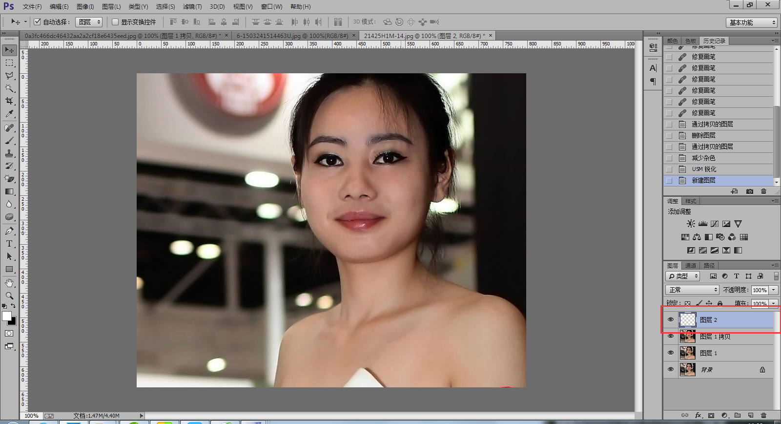Screen dimensions: 781x424
Task: Open blend mode 正常 dropdown
Action: click(x=693, y=290)
